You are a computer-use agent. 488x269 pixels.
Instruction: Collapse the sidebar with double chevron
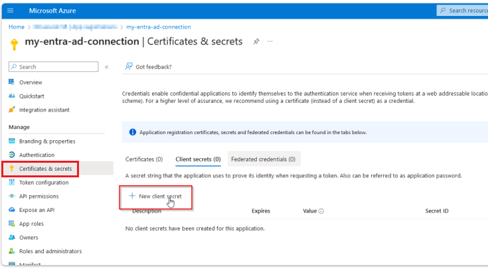[106, 67]
